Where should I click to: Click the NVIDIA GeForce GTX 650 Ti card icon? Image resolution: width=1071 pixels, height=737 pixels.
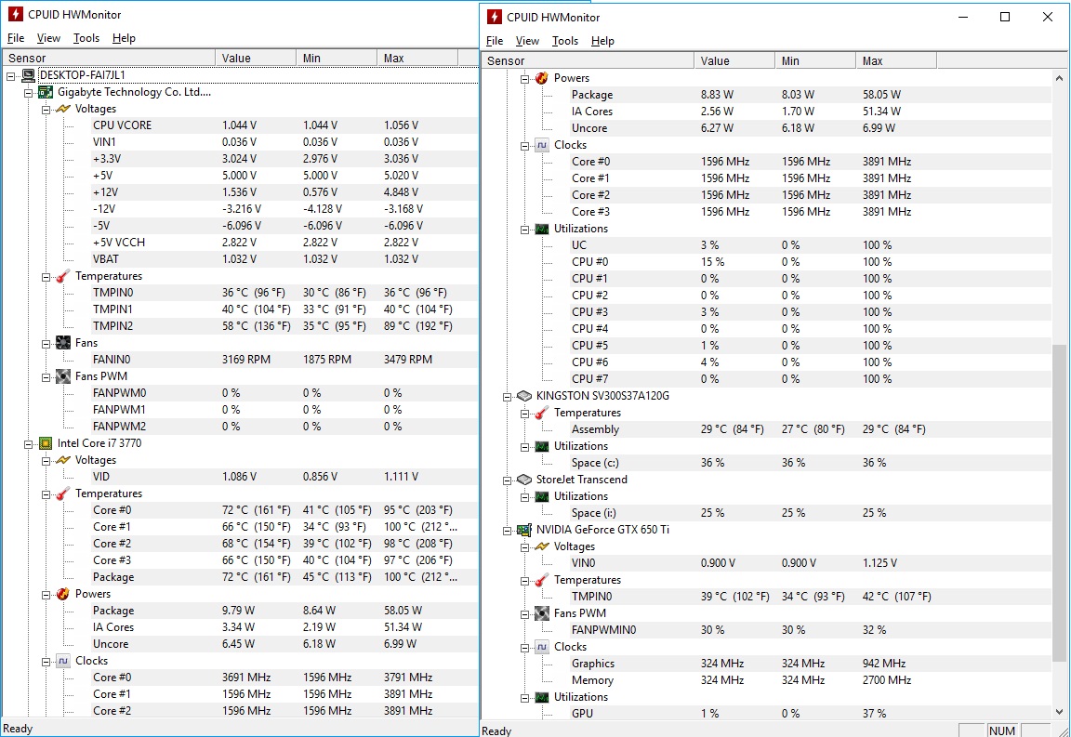[524, 530]
